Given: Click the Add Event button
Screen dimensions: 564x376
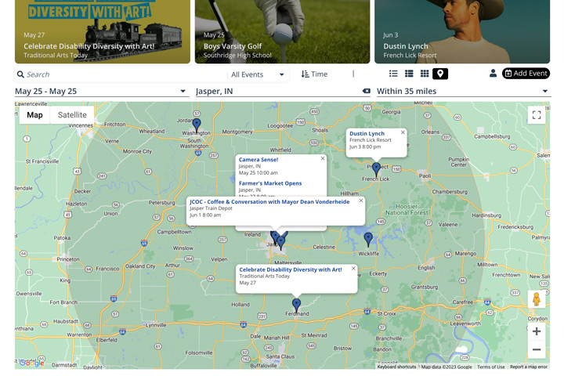Looking at the screenshot, I should [526, 74].
